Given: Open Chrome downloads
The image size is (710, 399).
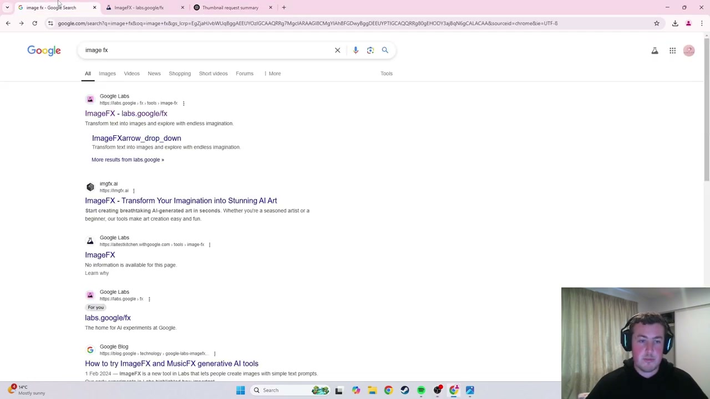Looking at the screenshot, I should point(675,23).
